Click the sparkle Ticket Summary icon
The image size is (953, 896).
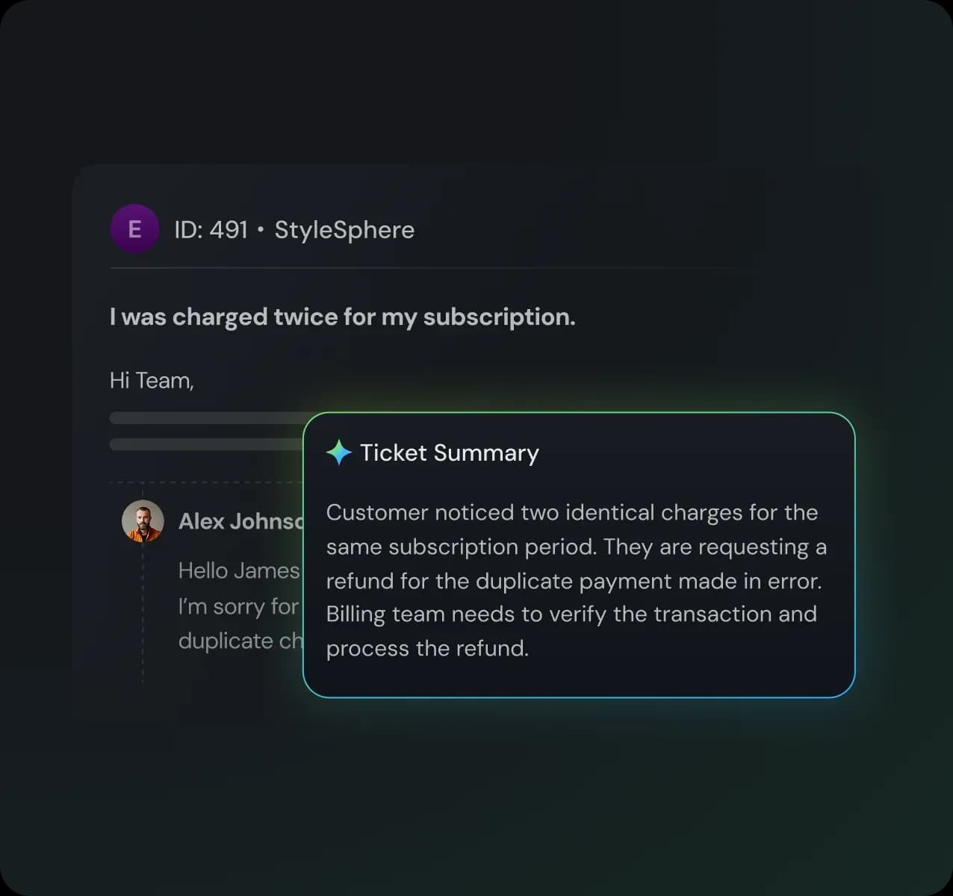tap(338, 452)
